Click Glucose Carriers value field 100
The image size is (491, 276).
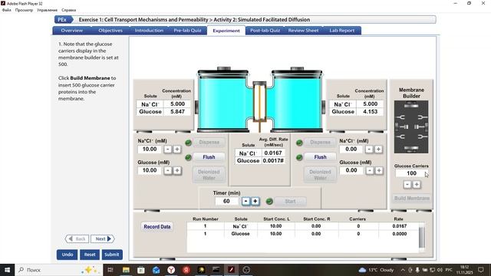click(411, 173)
